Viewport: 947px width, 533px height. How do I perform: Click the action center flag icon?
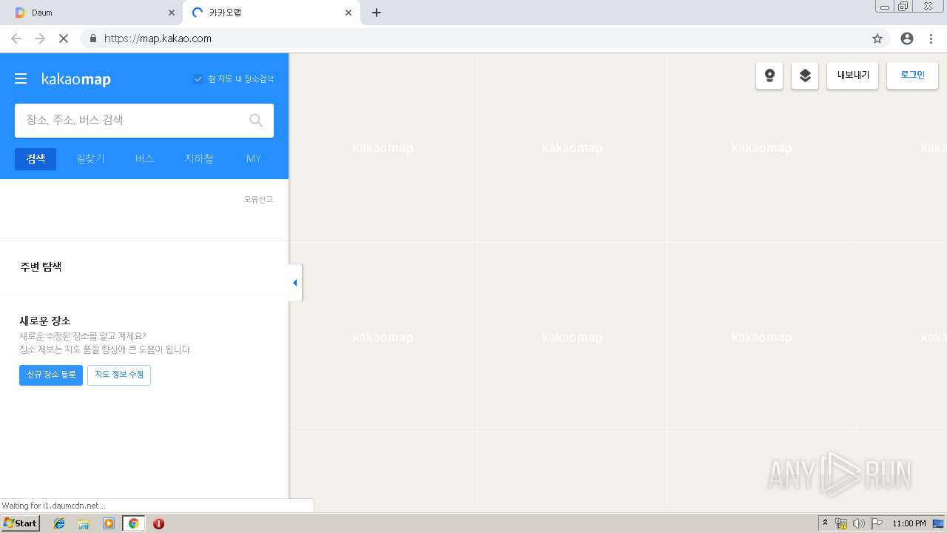pyautogui.click(x=877, y=523)
